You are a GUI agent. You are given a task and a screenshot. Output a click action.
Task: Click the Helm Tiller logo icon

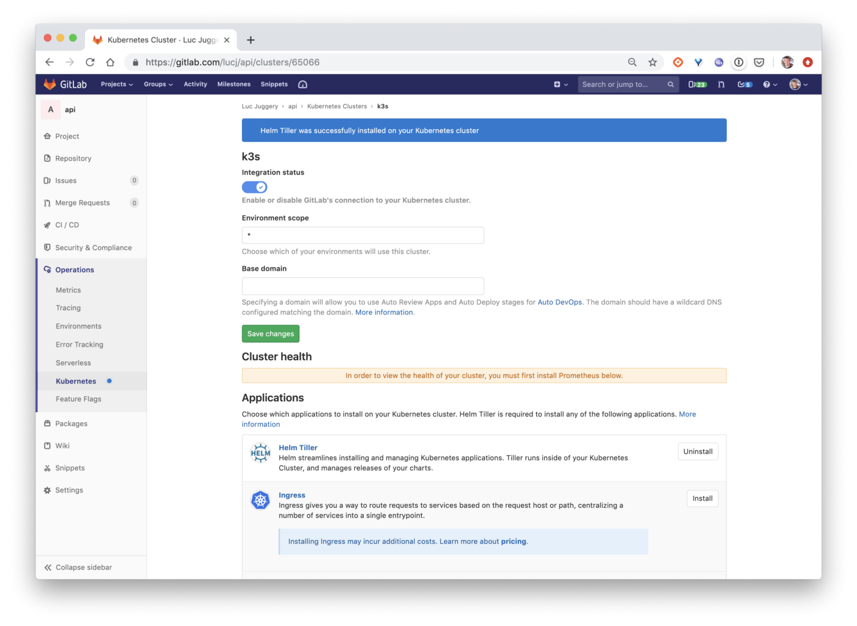point(260,453)
